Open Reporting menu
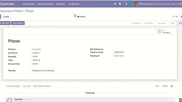182x102 pixels. (x=60, y=4)
